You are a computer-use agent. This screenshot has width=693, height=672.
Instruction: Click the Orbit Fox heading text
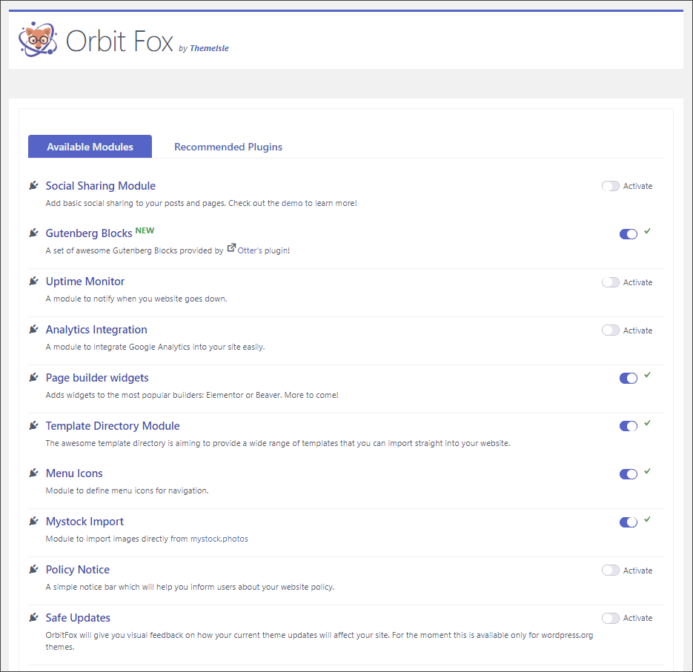(x=119, y=41)
